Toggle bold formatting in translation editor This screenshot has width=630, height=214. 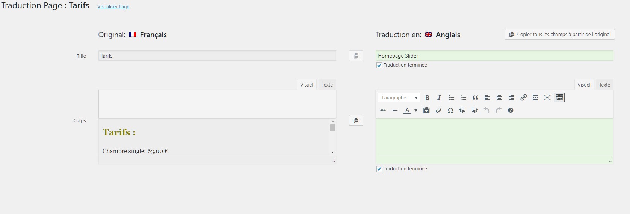[x=427, y=98]
